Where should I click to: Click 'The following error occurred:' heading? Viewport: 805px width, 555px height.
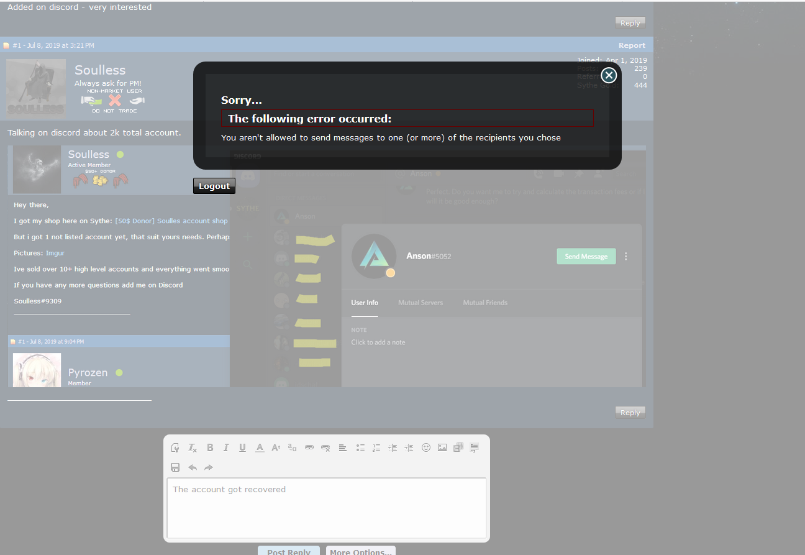pos(310,119)
